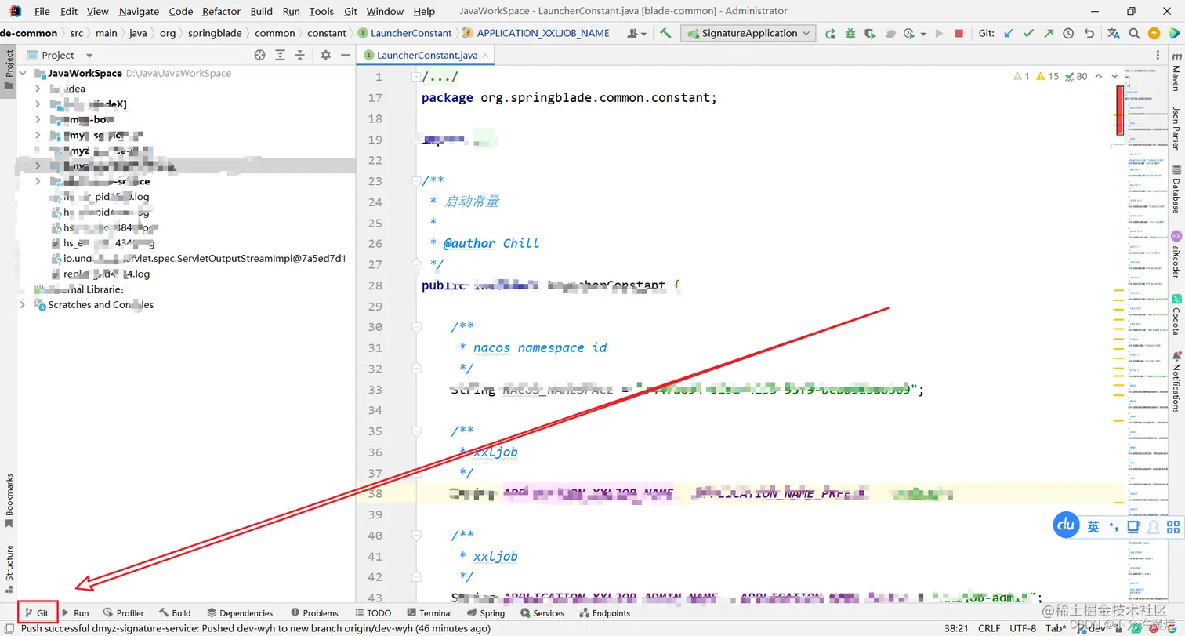Collapse all nodes in Project panel
Image resolution: width=1185 pixels, height=636 pixels.
[x=300, y=55]
